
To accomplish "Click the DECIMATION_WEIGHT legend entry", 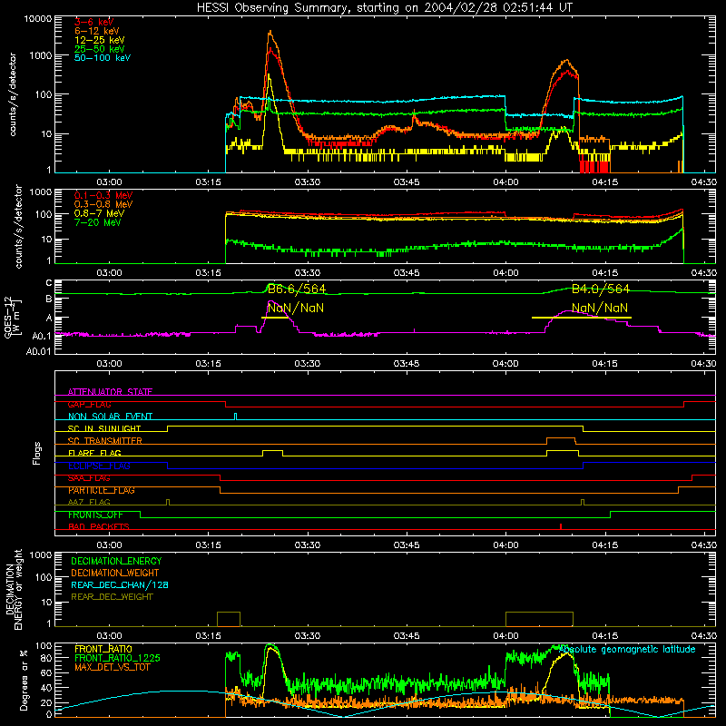I will (115, 573).
